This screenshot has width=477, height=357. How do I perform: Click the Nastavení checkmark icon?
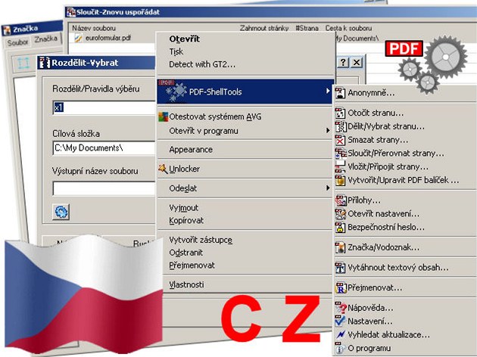pos(340,321)
